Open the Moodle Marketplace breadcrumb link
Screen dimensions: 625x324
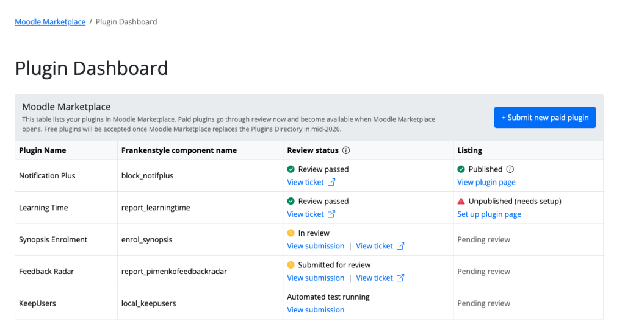pos(50,22)
